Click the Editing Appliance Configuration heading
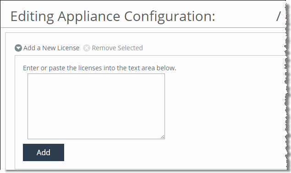Viewport: 291px width, 173px height. click(x=113, y=16)
